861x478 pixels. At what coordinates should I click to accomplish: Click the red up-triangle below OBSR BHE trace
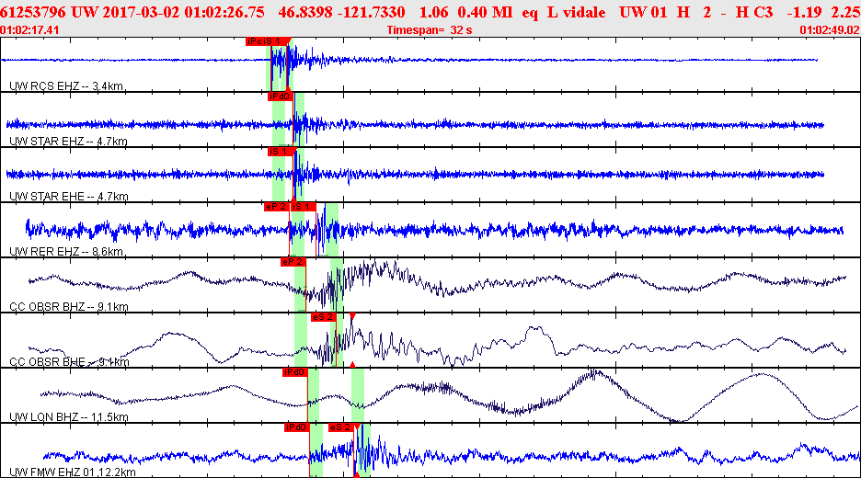click(x=352, y=364)
